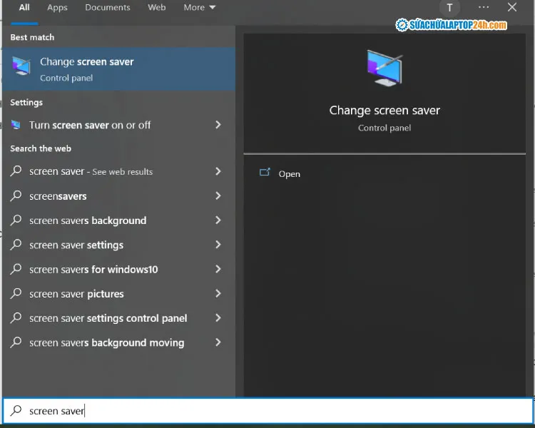Click the 'Change screen saver' best match text
This screenshot has height=428, width=535.
86,62
